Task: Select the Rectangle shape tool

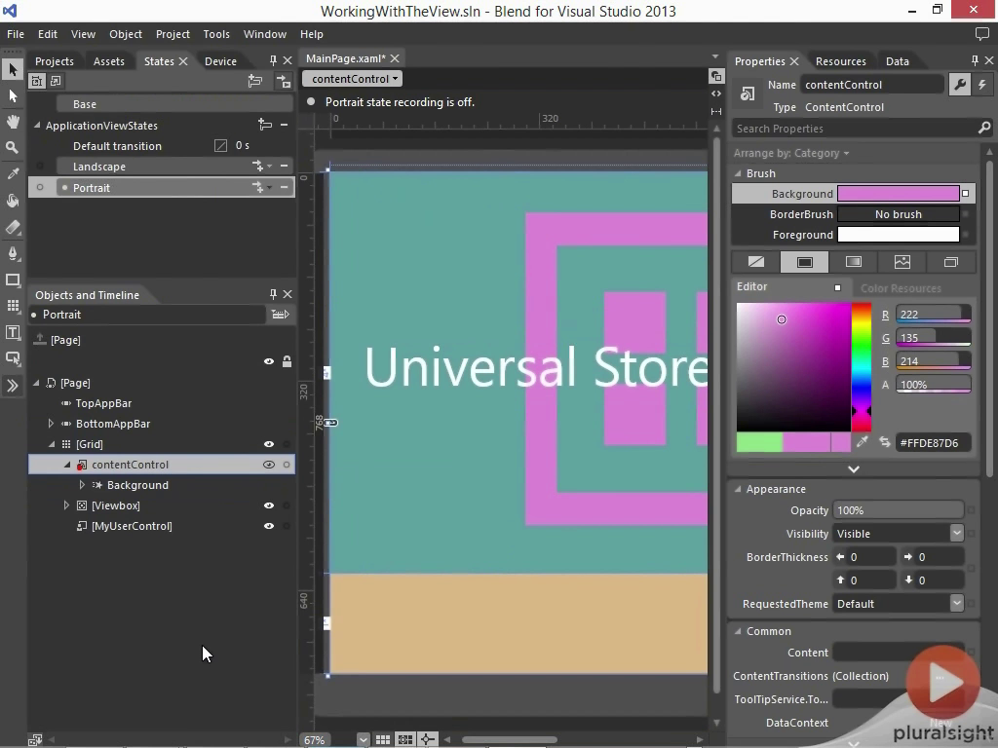Action: 13,280
